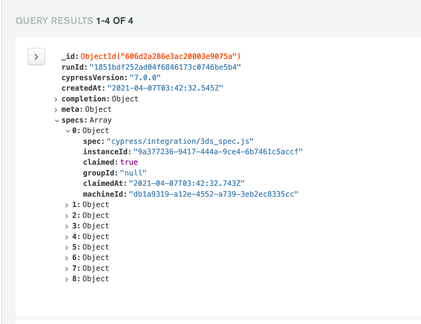The width and height of the screenshot is (421, 324).
Task: Click the claimed true value
Action: click(x=129, y=162)
